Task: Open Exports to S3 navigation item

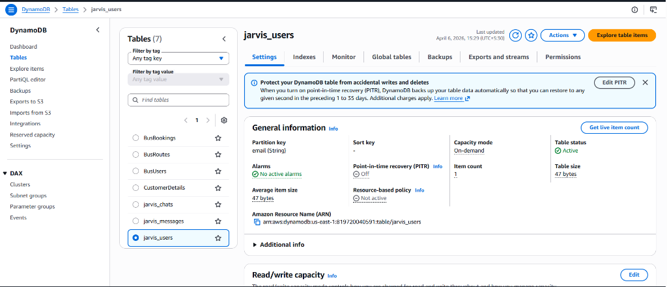Action: [x=26, y=102]
